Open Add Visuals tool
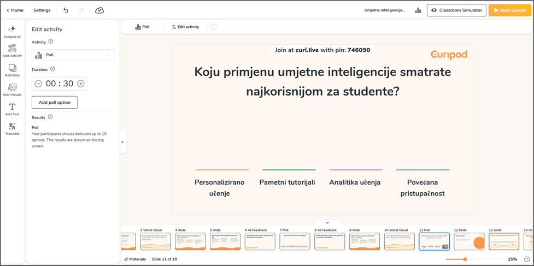 pos(12,90)
